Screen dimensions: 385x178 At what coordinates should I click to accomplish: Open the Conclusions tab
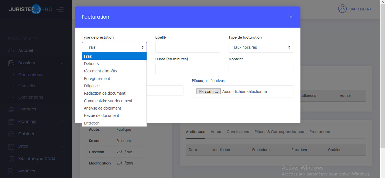point(238,132)
